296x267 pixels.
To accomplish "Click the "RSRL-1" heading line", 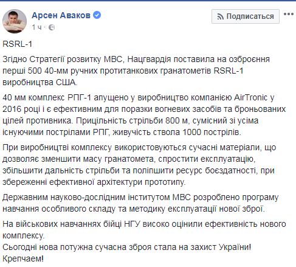I will tap(18, 44).
